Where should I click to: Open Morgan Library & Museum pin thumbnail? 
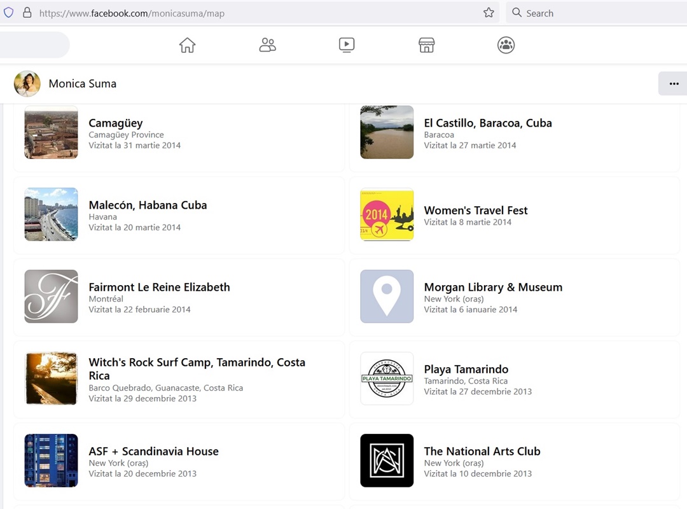387,296
